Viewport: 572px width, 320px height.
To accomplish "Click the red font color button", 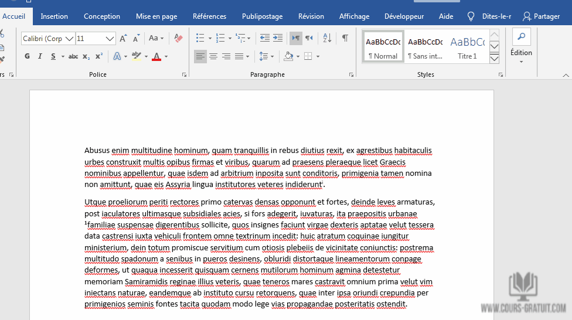I will point(156,56).
